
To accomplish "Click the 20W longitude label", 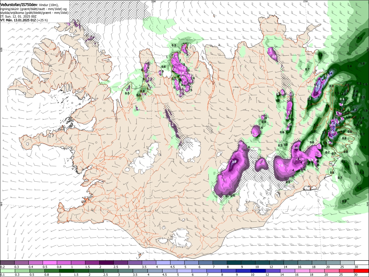I will pos(153,1).
